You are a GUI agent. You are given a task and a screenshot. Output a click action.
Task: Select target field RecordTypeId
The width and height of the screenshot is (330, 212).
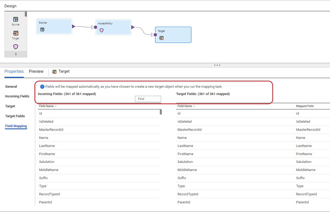pos(188,194)
